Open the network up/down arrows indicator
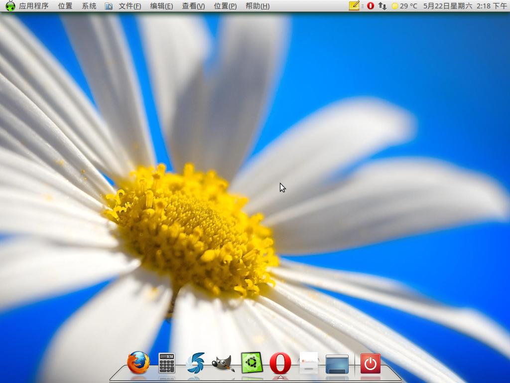 (382, 6)
